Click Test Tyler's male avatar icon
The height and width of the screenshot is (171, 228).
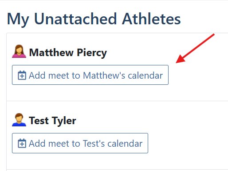click(19, 120)
